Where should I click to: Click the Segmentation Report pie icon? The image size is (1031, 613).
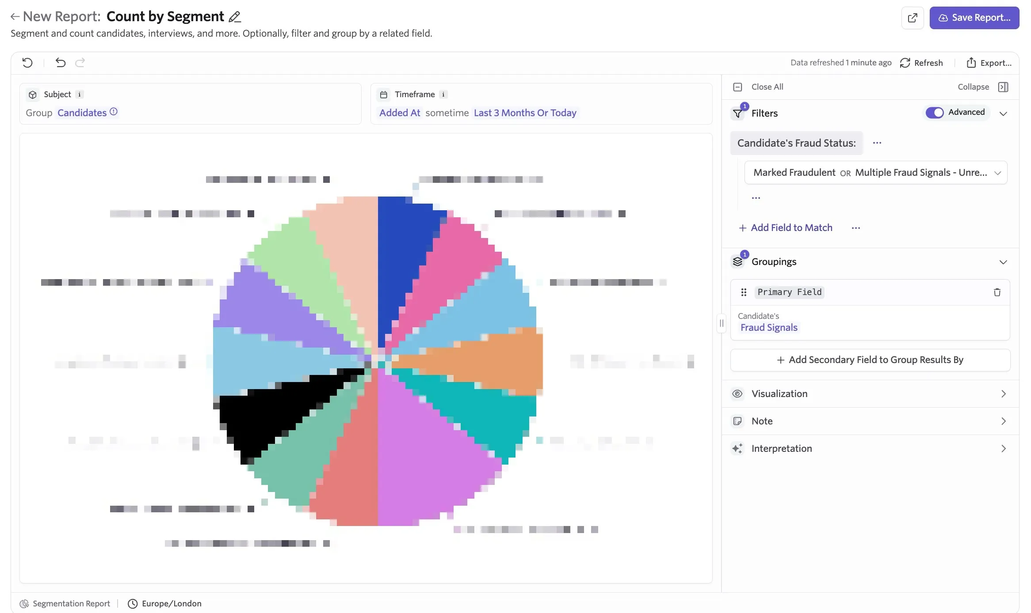tap(24, 604)
